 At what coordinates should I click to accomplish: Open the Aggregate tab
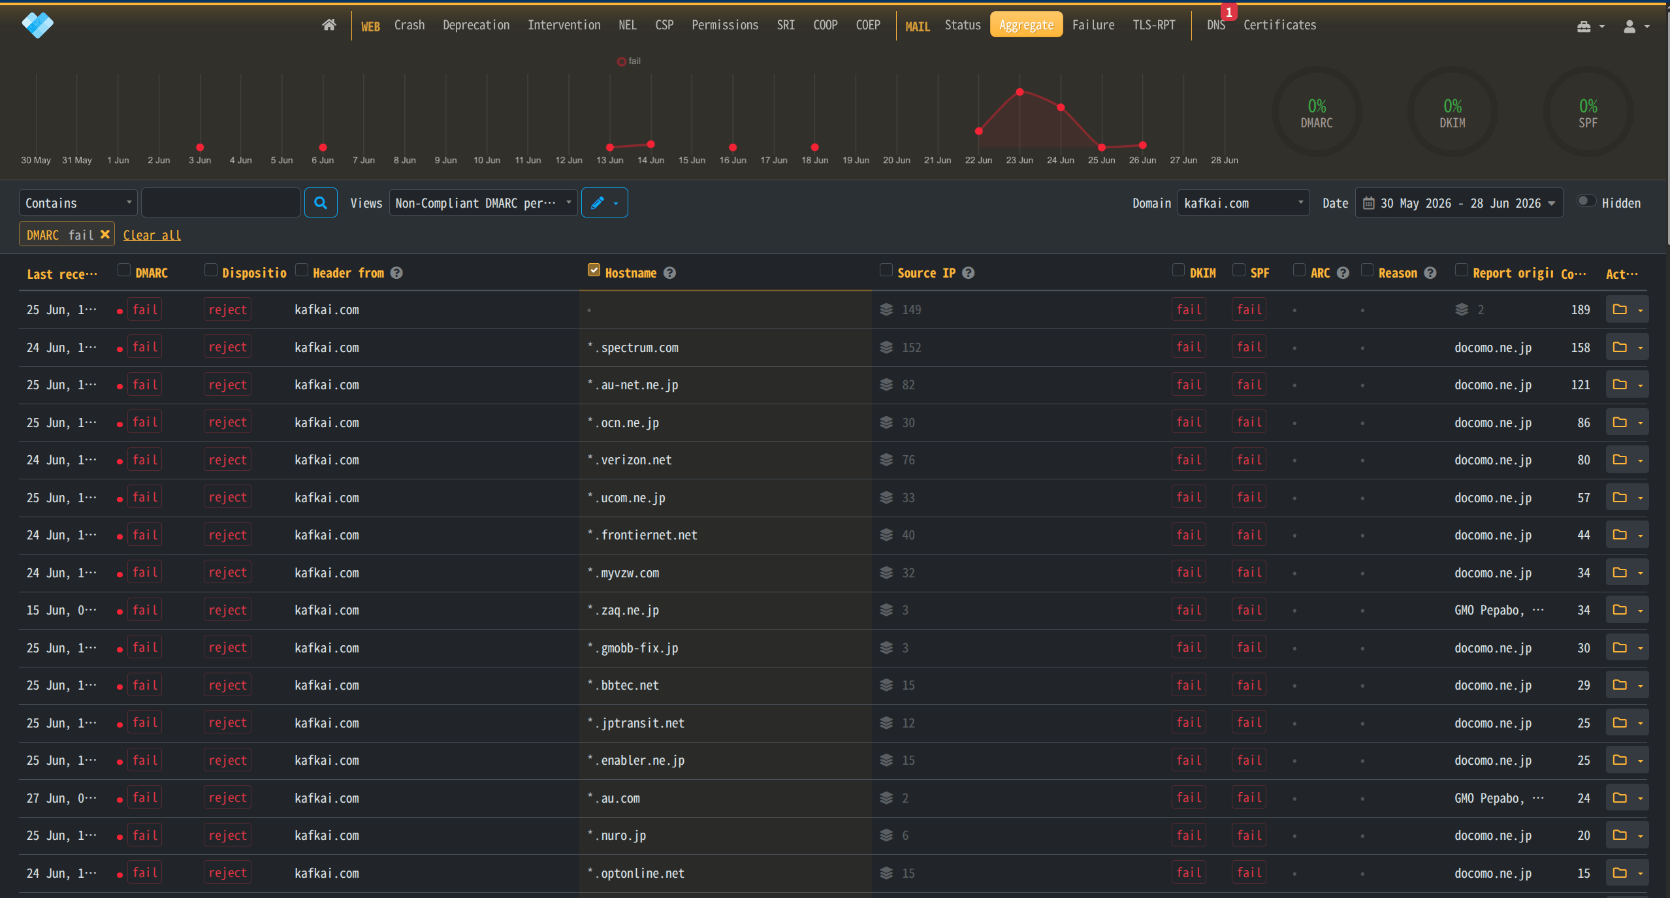pos(1026,25)
